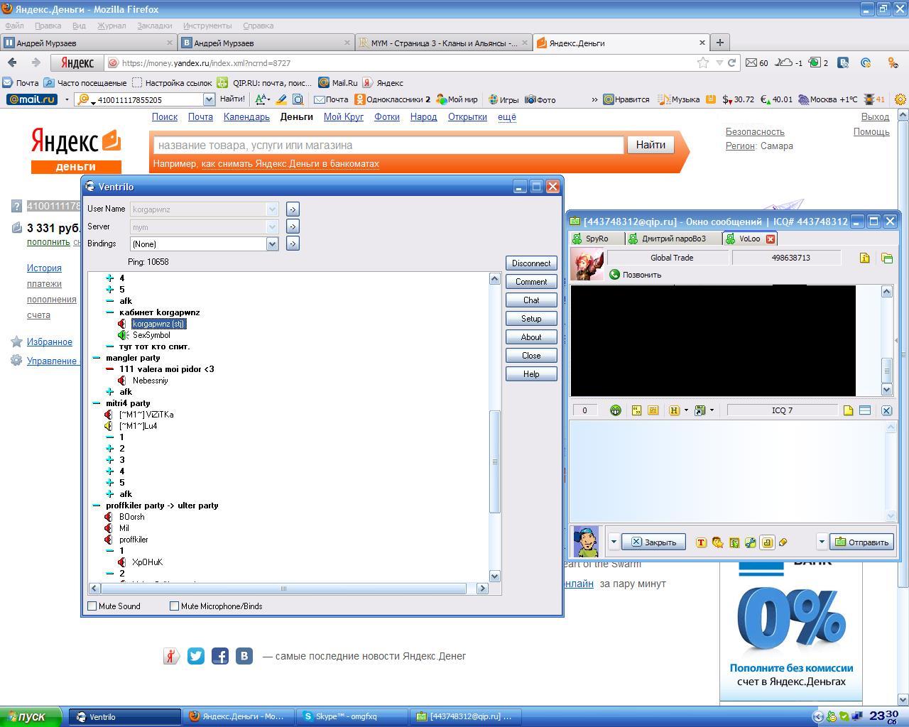Viewport: 909px width, 727px height.
Task: Click Twitter icon on Yandex Money page
Action: [196, 656]
